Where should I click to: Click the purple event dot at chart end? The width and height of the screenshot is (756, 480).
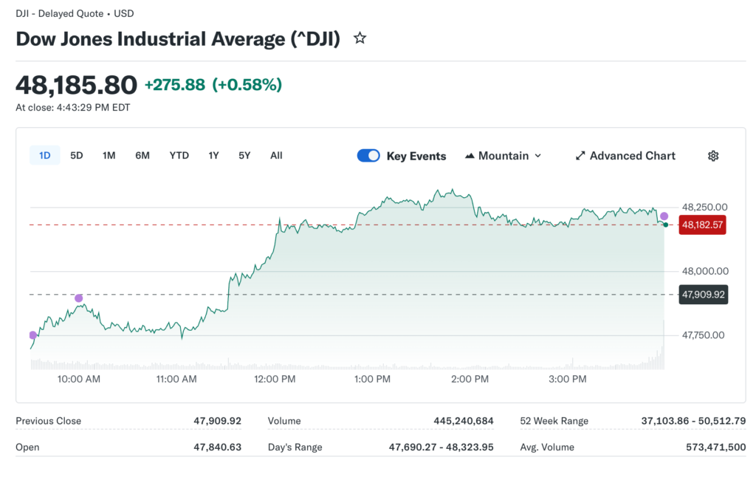coord(664,216)
